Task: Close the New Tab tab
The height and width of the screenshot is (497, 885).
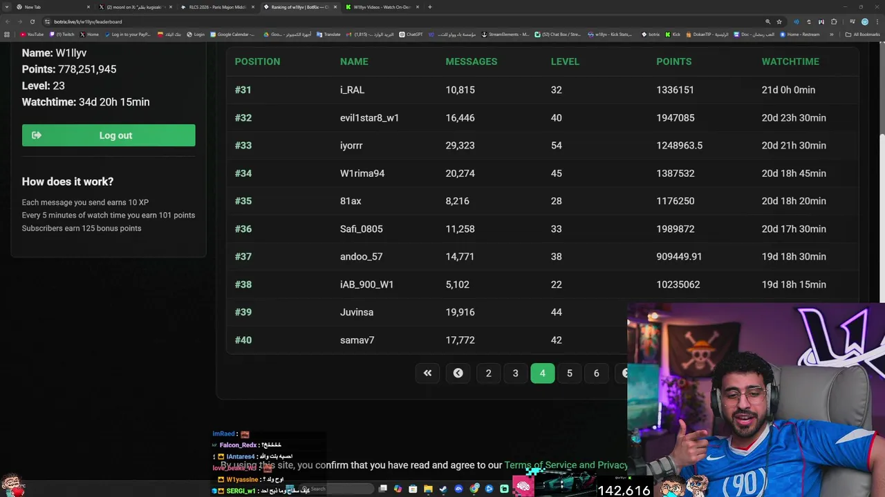Action: (x=88, y=7)
